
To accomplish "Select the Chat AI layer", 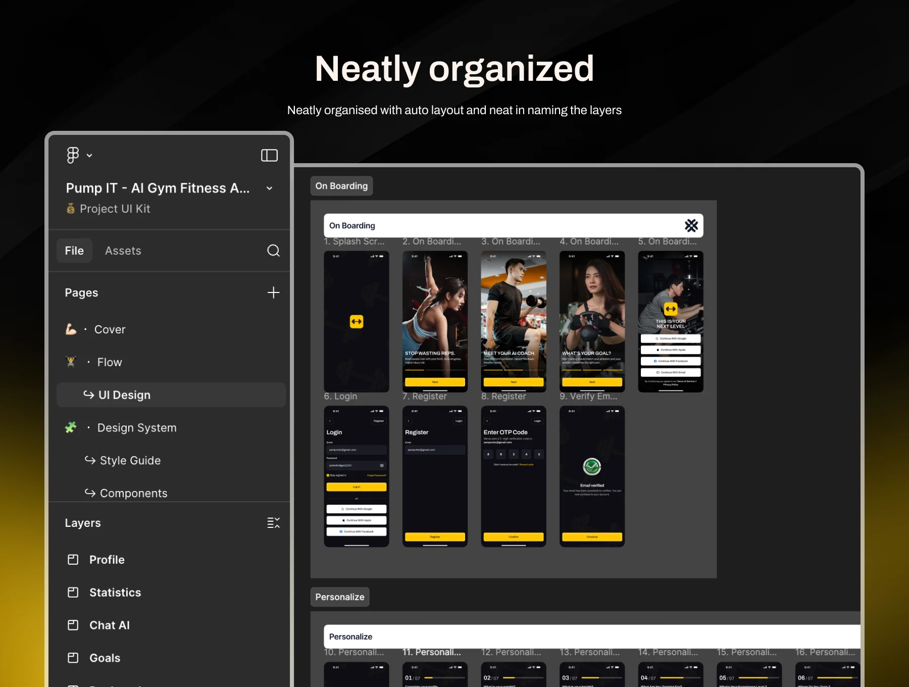I will click(x=110, y=625).
